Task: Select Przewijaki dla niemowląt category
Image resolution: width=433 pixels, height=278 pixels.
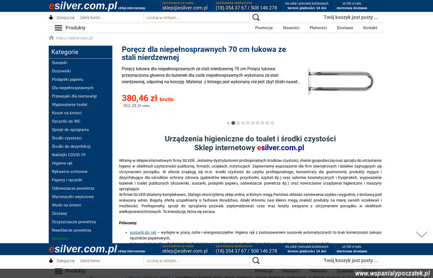Action: click(74, 96)
